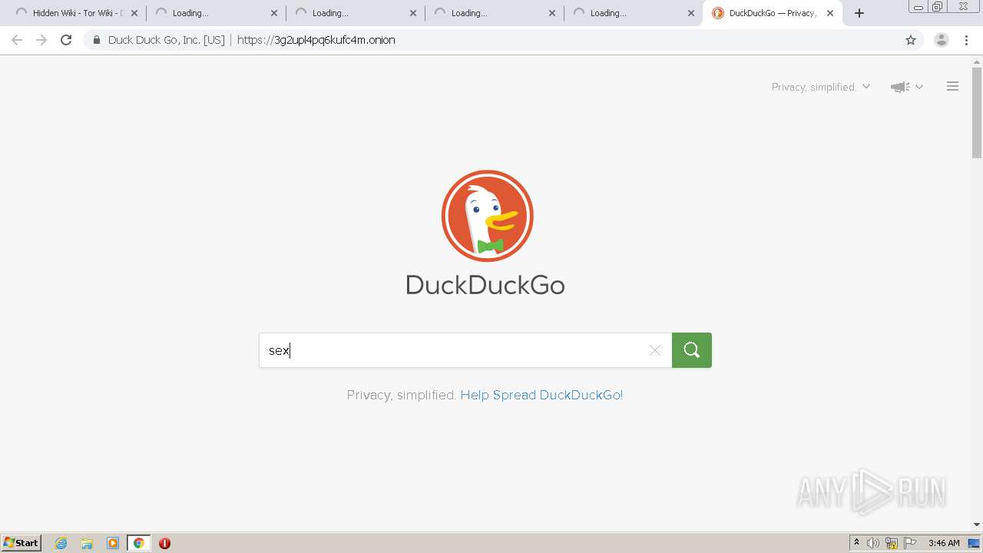Image resolution: width=983 pixels, height=553 pixels.
Task: Show hidden tray icons arrow
Action: (856, 543)
